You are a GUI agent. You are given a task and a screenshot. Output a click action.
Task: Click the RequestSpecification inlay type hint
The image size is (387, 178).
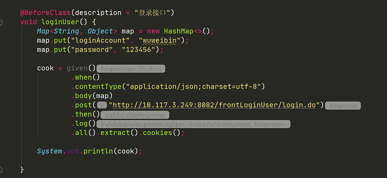click(131, 69)
